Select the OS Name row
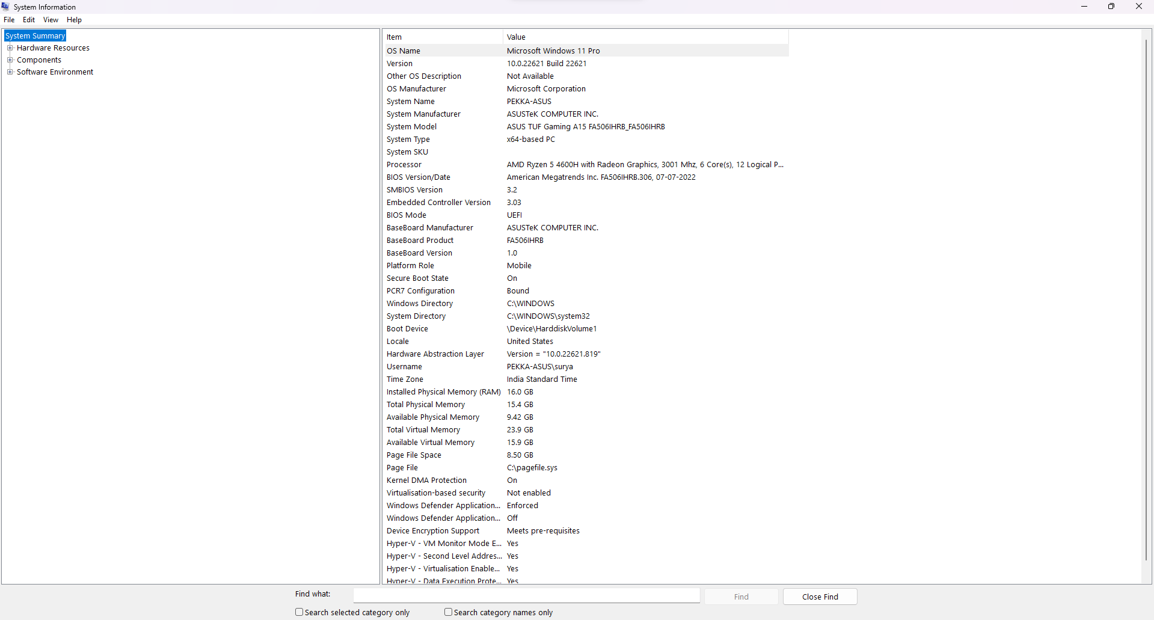 pos(586,51)
